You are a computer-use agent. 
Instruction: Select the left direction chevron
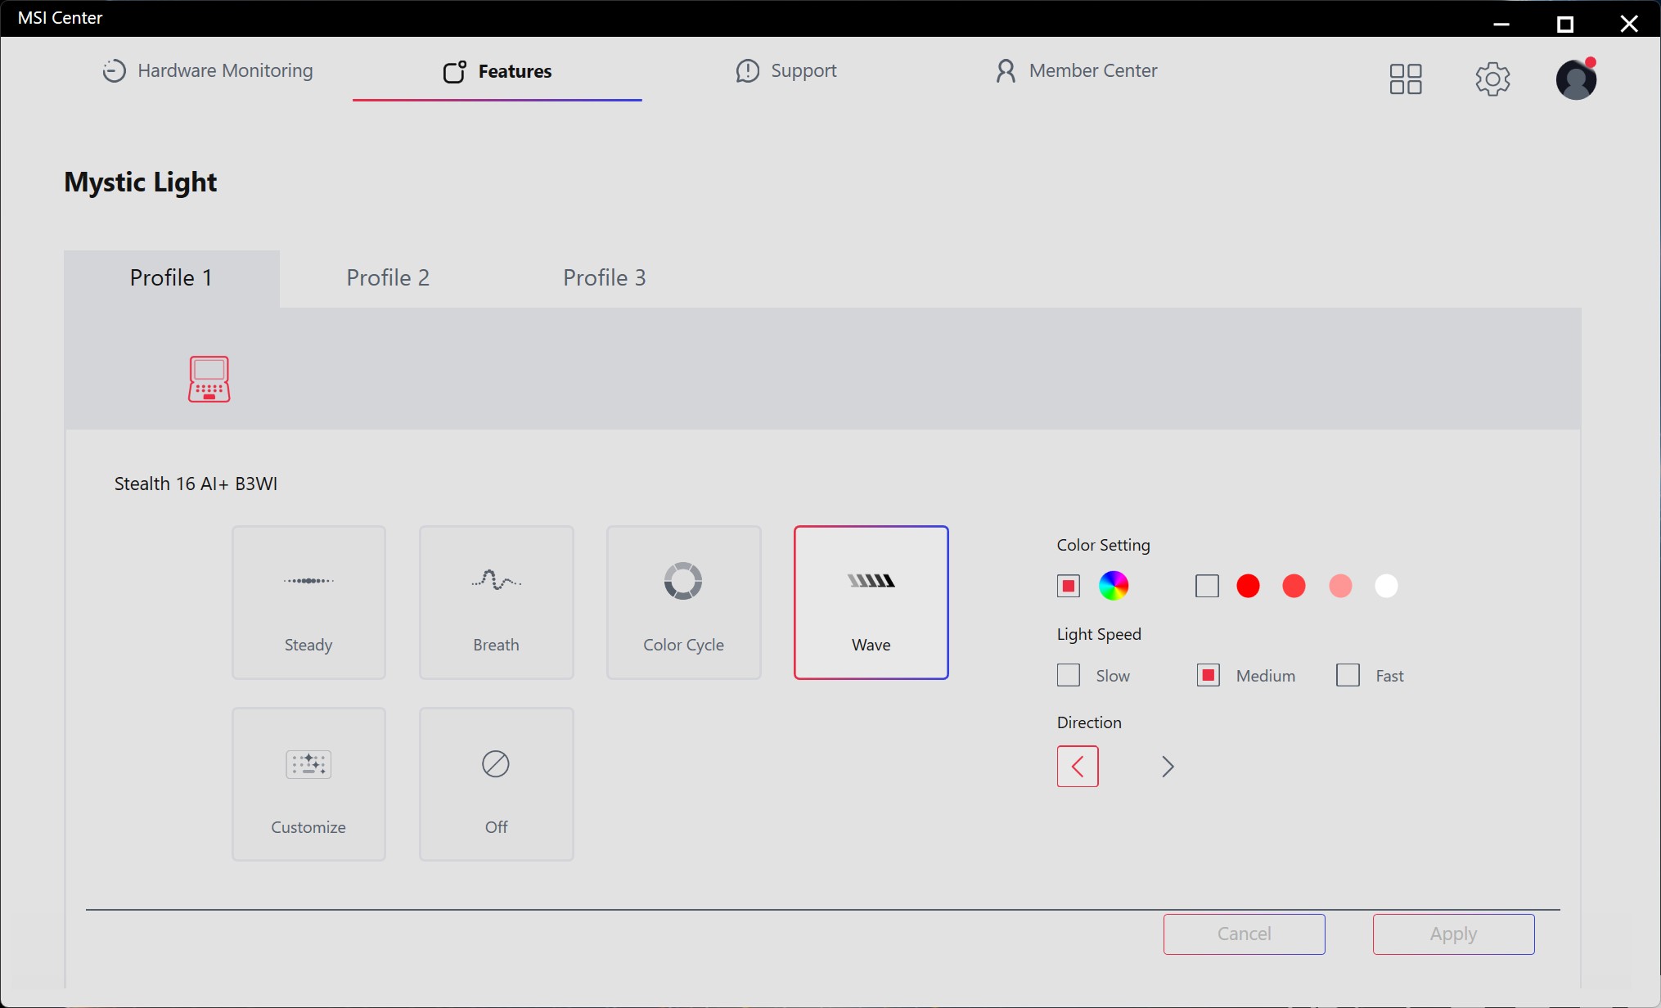pos(1078,767)
